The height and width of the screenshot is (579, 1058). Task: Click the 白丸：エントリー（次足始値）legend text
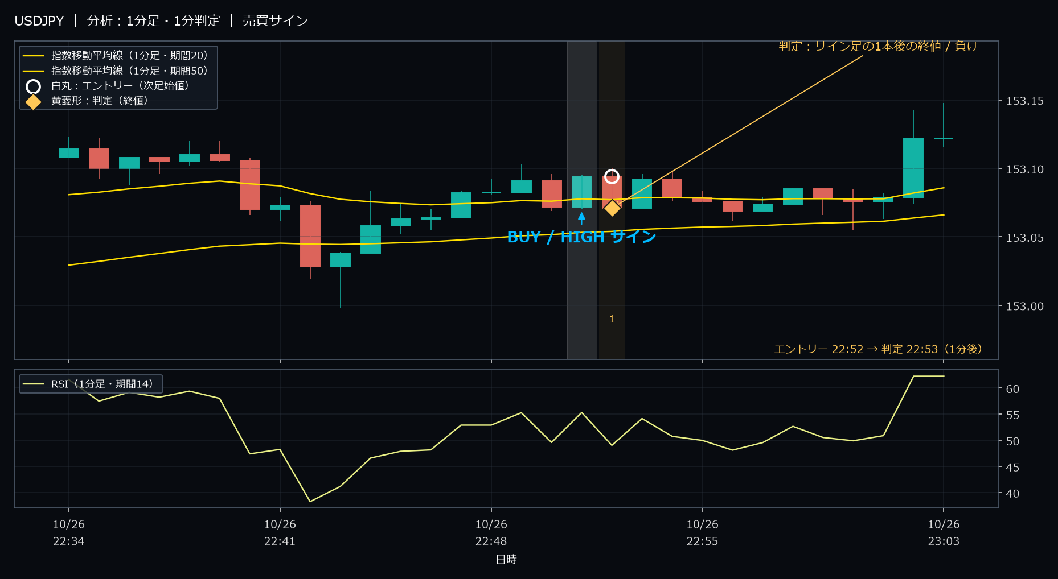[120, 86]
